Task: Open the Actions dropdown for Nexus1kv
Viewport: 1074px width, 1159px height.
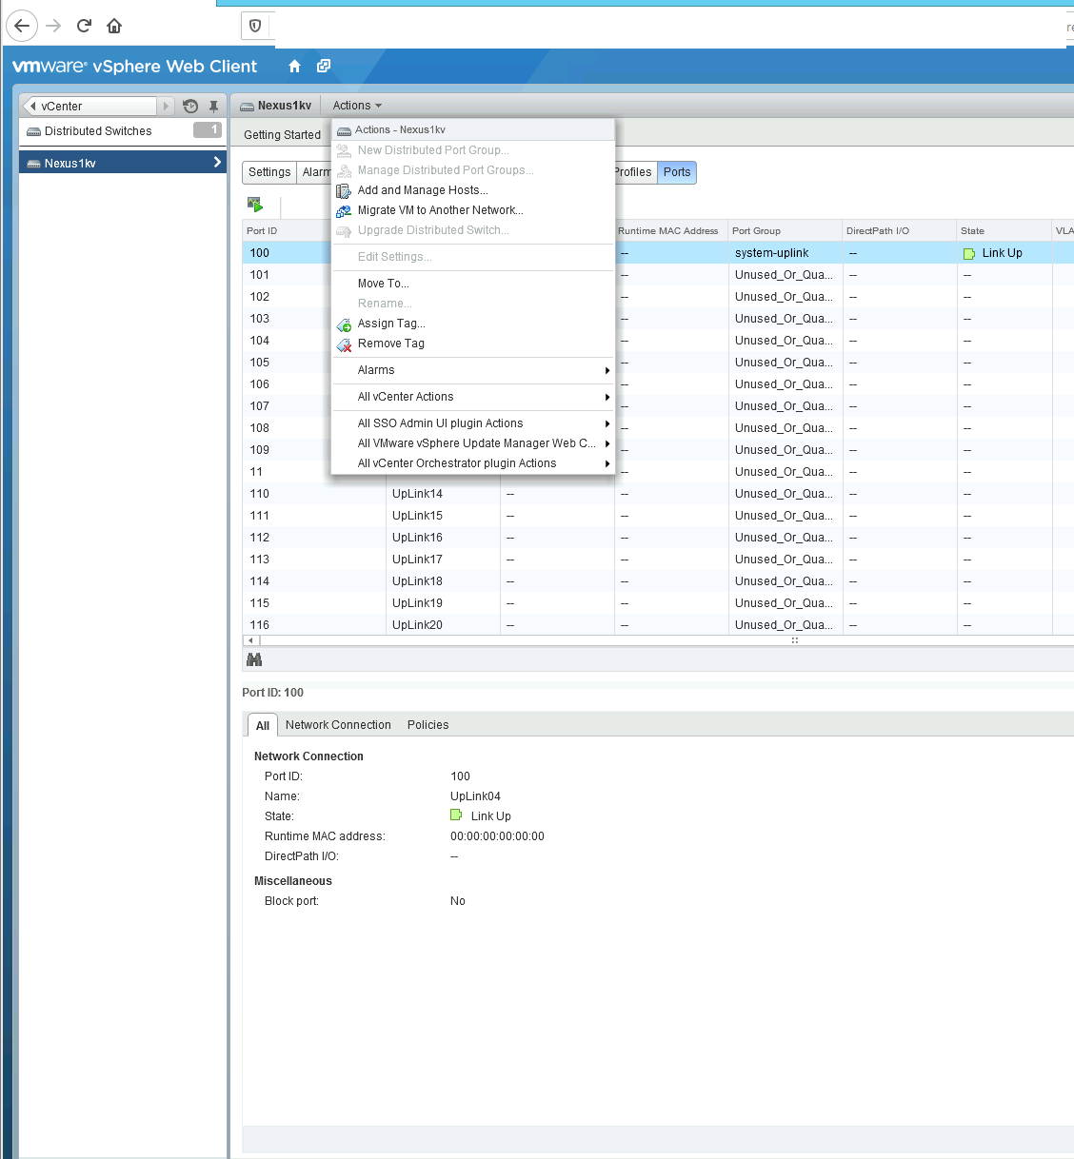Action: click(356, 105)
